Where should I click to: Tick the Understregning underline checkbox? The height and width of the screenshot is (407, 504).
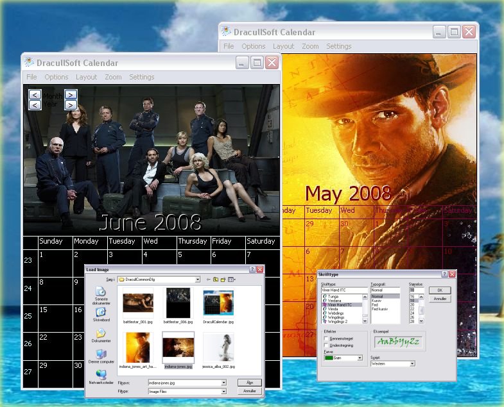[327, 345]
